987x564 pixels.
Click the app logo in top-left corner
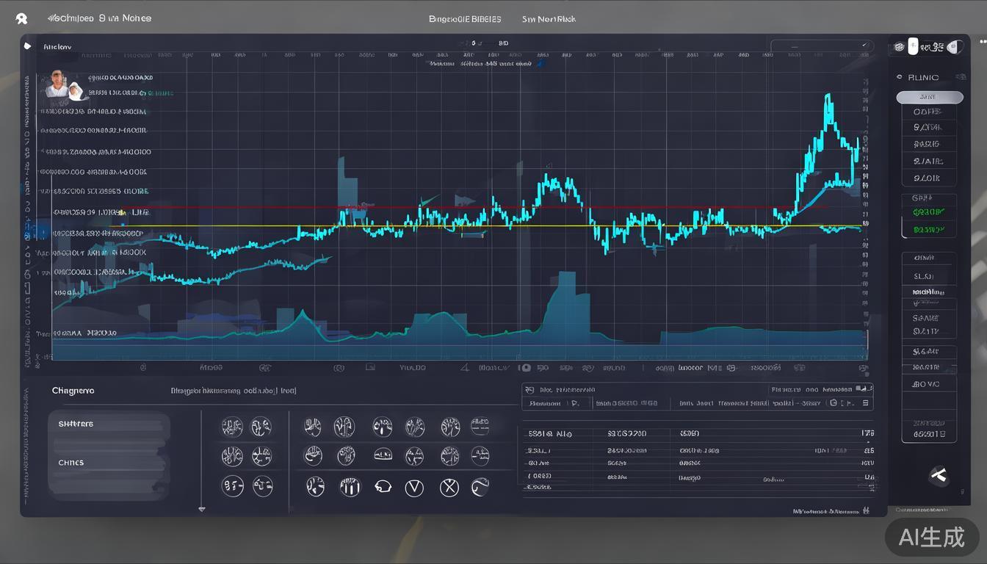pos(21,18)
